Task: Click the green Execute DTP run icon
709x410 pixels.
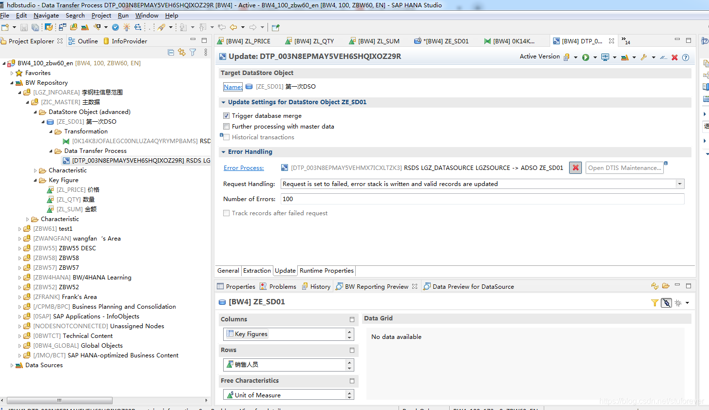Action: click(586, 57)
